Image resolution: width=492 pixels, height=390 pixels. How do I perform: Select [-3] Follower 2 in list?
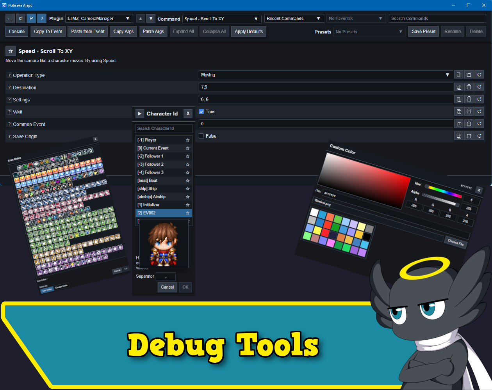coord(164,164)
